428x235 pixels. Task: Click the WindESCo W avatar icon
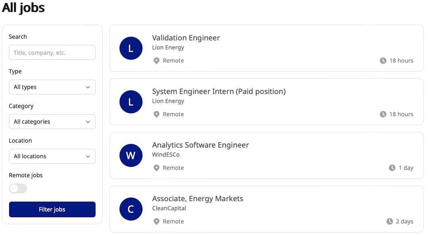(131, 155)
